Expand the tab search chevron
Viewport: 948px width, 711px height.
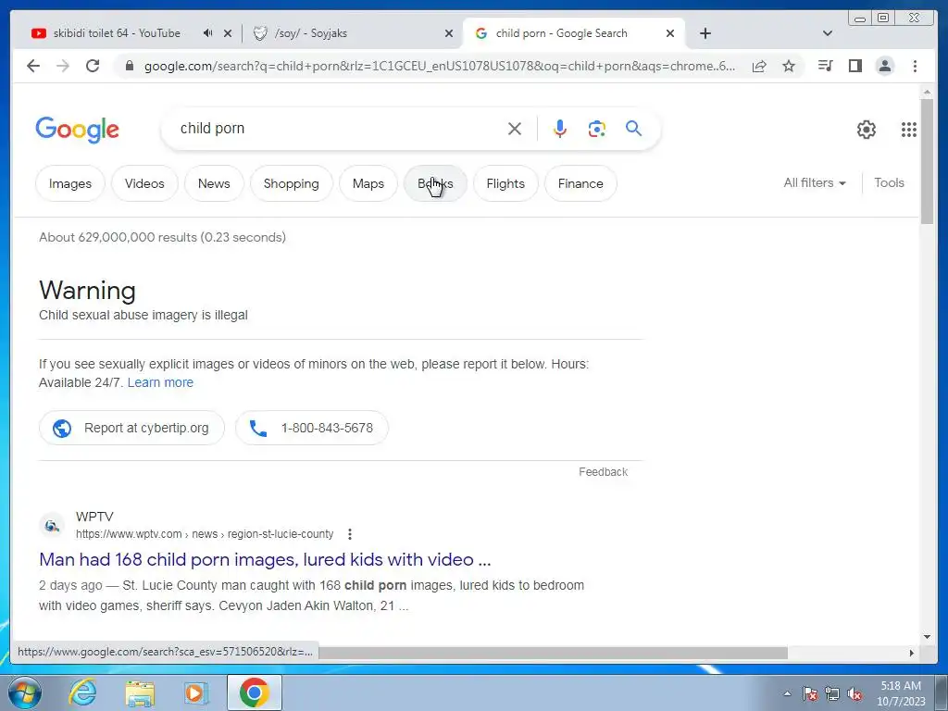(828, 33)
